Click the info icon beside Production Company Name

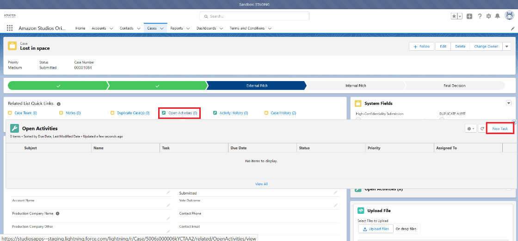coord(57,213)
